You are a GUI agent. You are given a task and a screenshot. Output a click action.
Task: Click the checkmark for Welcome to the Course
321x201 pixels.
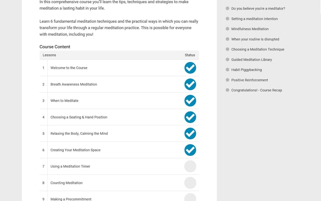(x=190, y=68)
